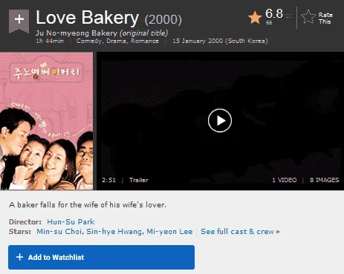The height and width of the screenshot is (274, 344).
Task: Open director Hun-Su Park's page
Action: click(71, 221)
